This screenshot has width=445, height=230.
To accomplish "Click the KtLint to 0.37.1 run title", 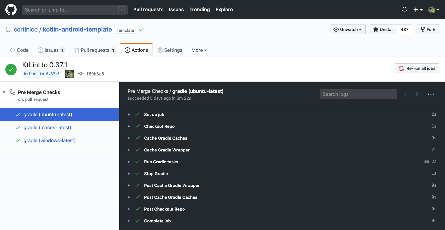I will point(45,65).
